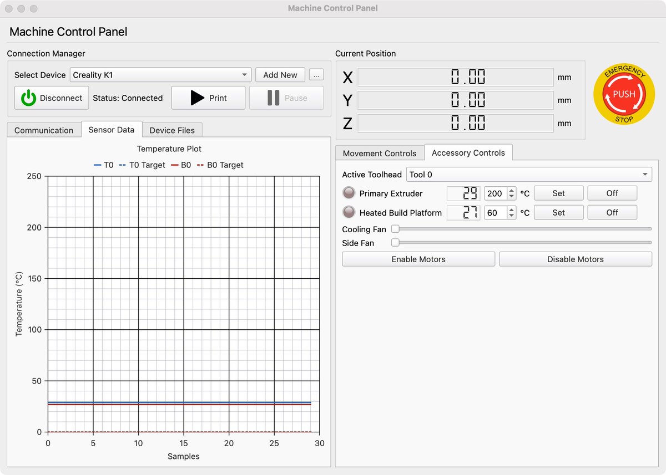Click the Heated Build Platform target temperature field
The width and height of the screenshot is (666, 475).
[x=496, y=212]
